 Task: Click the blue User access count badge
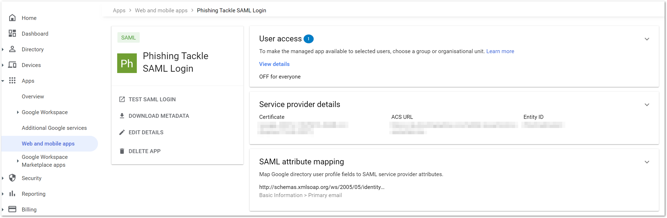tap(309, 39)
